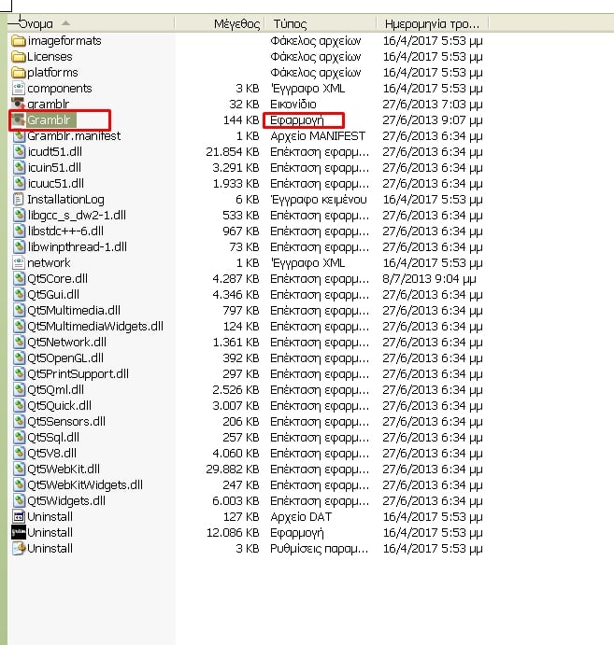
Task: Click the icuuc51.dll file icon
Action: click(x=19, y=184)
